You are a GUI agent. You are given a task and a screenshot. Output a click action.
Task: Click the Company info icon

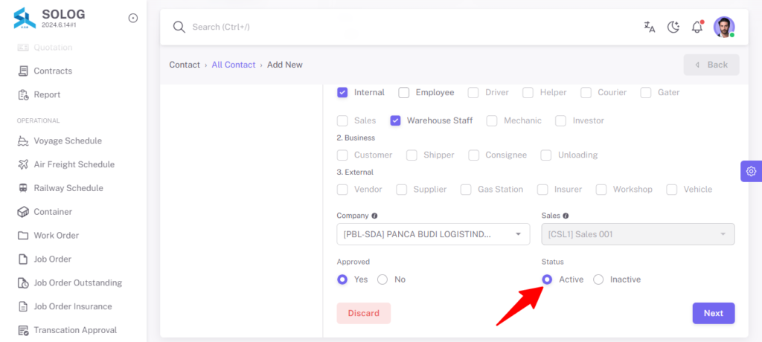[x=375, y=216]
